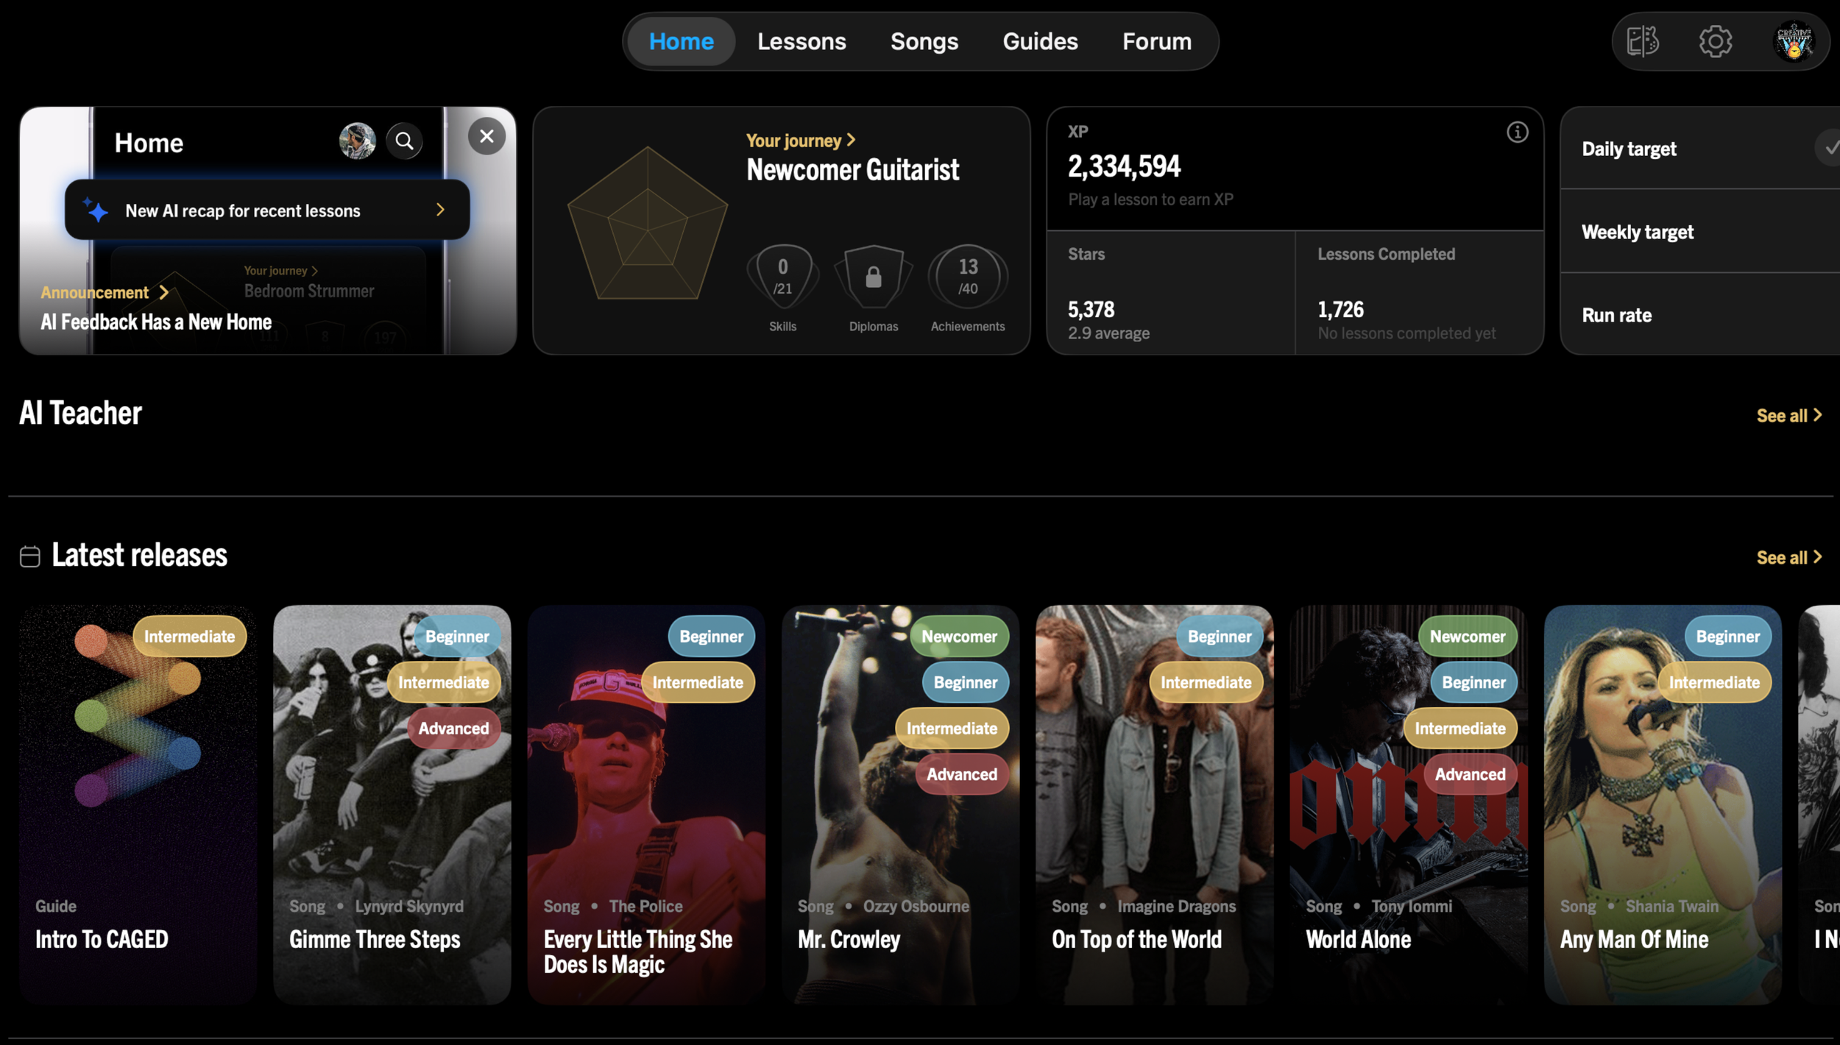Open the Home tab
Viewport: 1840px width, 1045px height.
(x=681, y=41)
